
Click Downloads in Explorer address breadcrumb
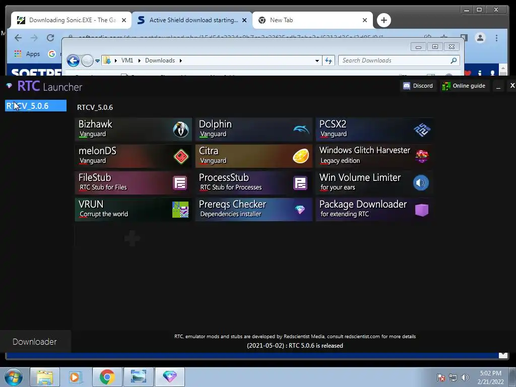[160, 60]
